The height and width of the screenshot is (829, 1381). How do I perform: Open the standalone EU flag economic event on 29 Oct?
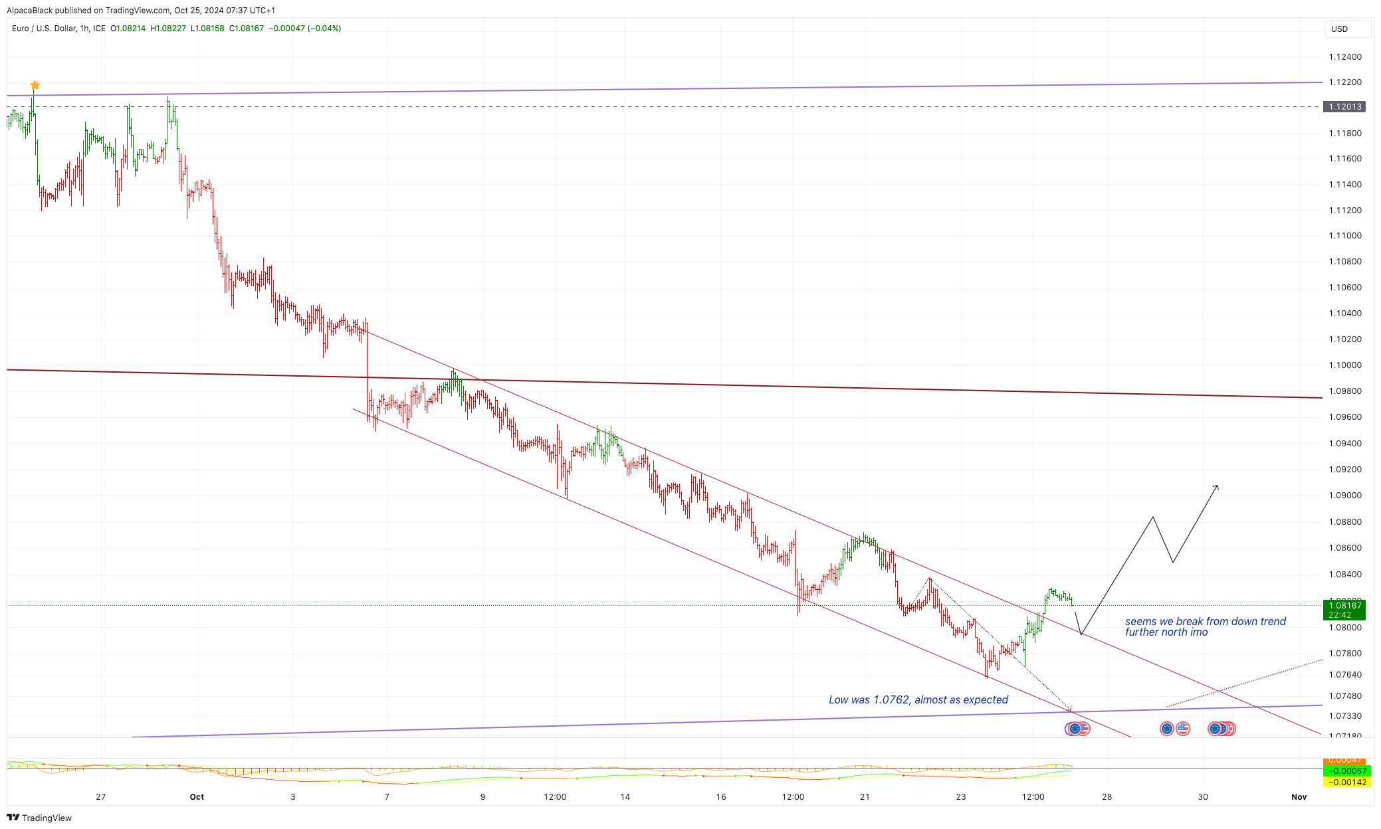(x=1166, y=729)
